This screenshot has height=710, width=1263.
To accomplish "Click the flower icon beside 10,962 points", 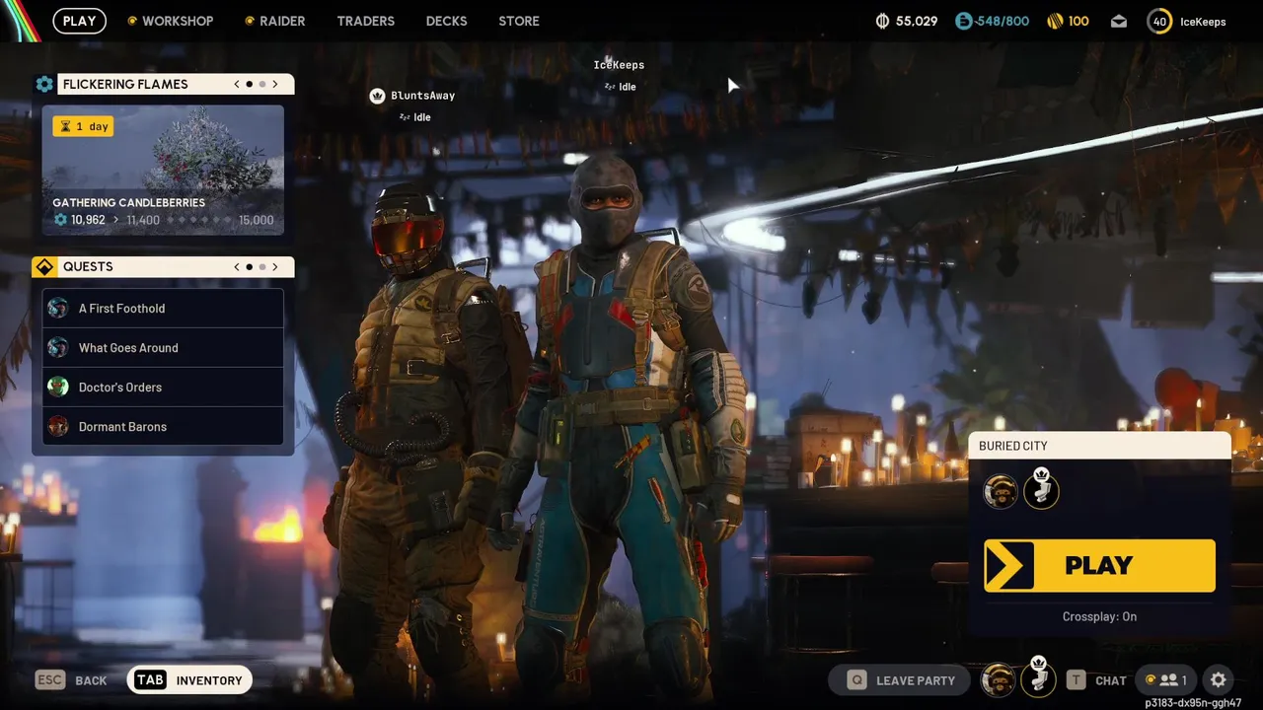I will pos(60,220).
